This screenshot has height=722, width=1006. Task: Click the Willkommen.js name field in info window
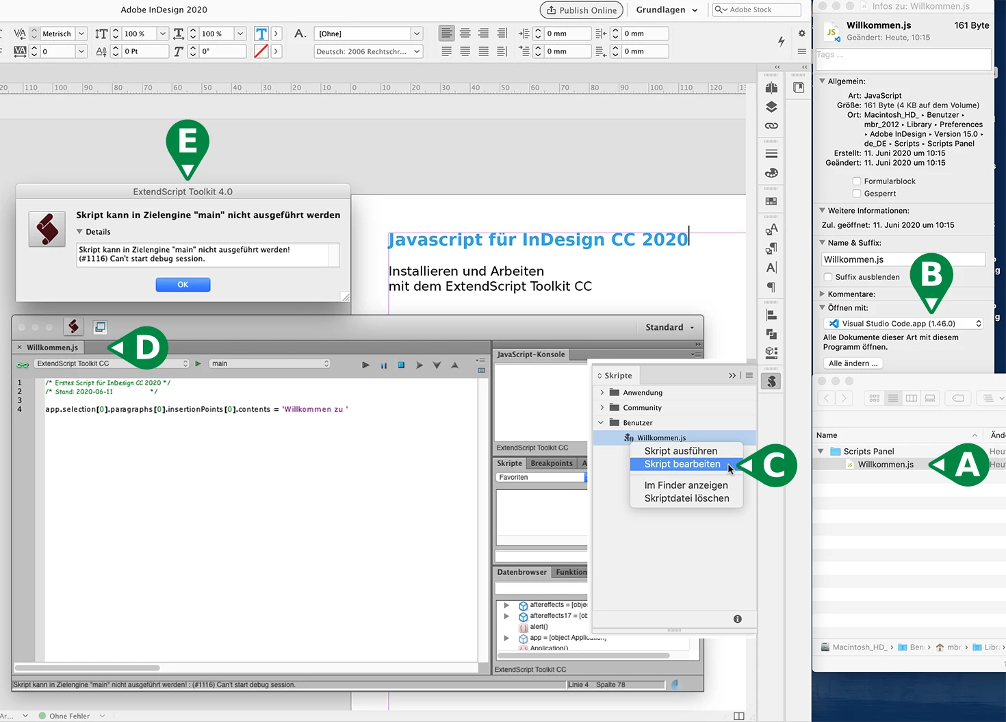click(x=903, y=259)
